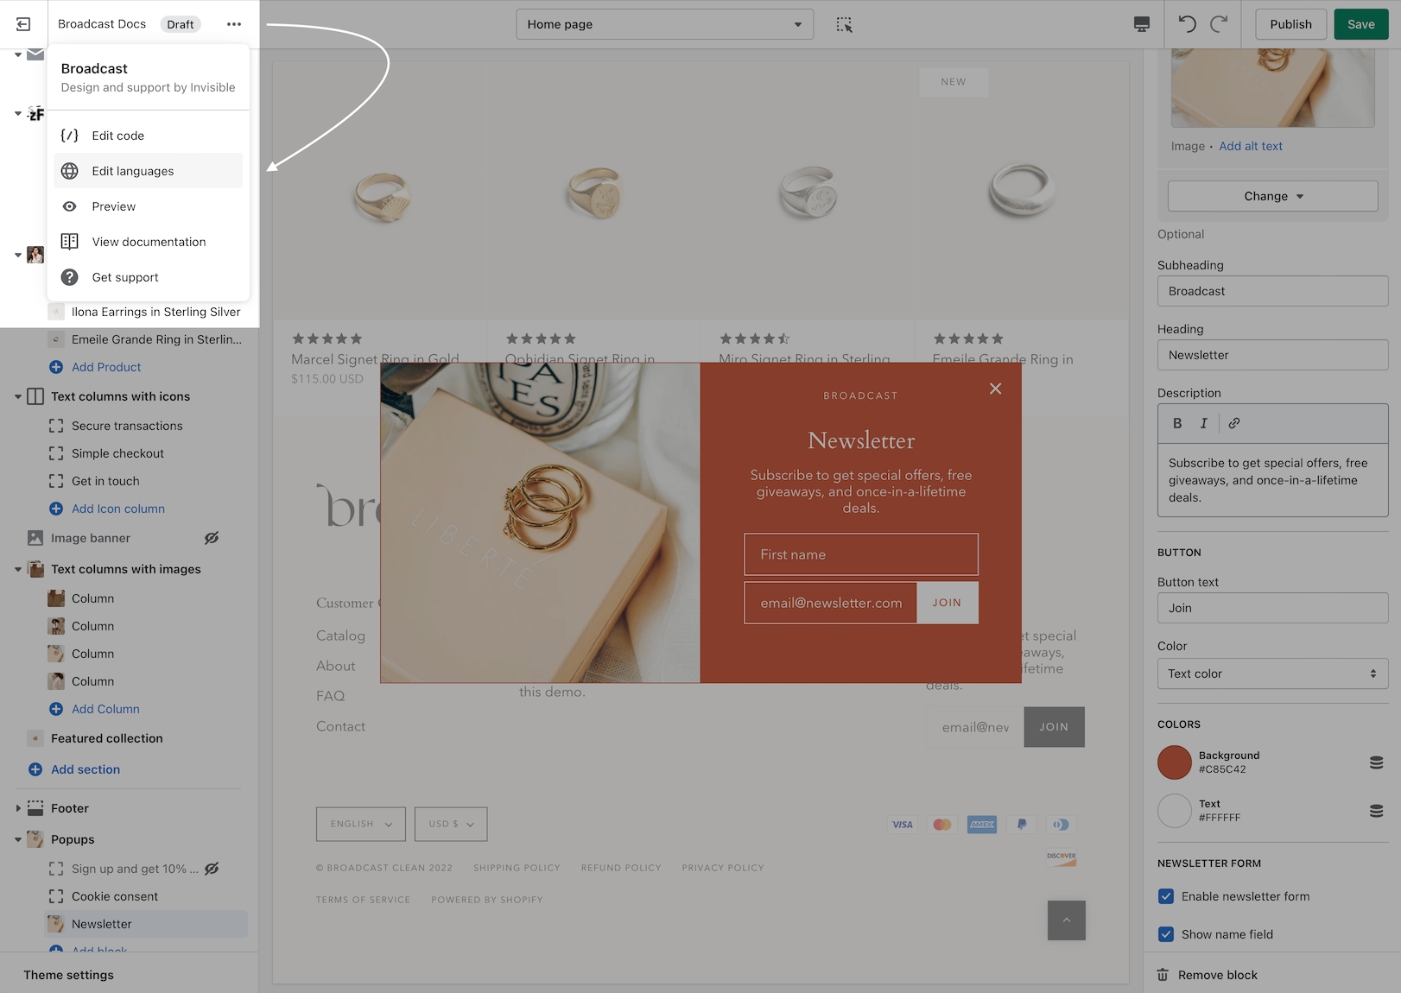The image size is (1401, 993).
Task: Toggle visibility of Image banner section
Action: [x=212, y=538]
